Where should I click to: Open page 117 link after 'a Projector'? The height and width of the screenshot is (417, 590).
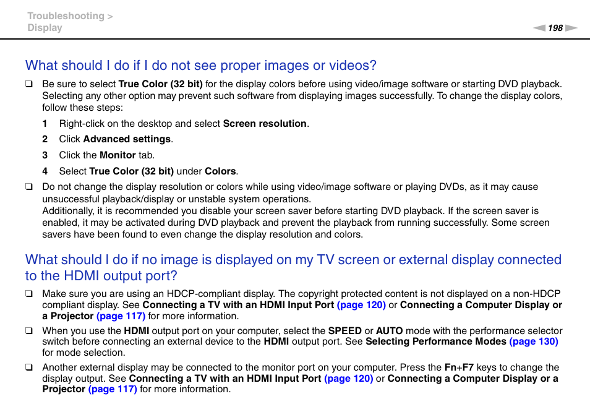121,316
